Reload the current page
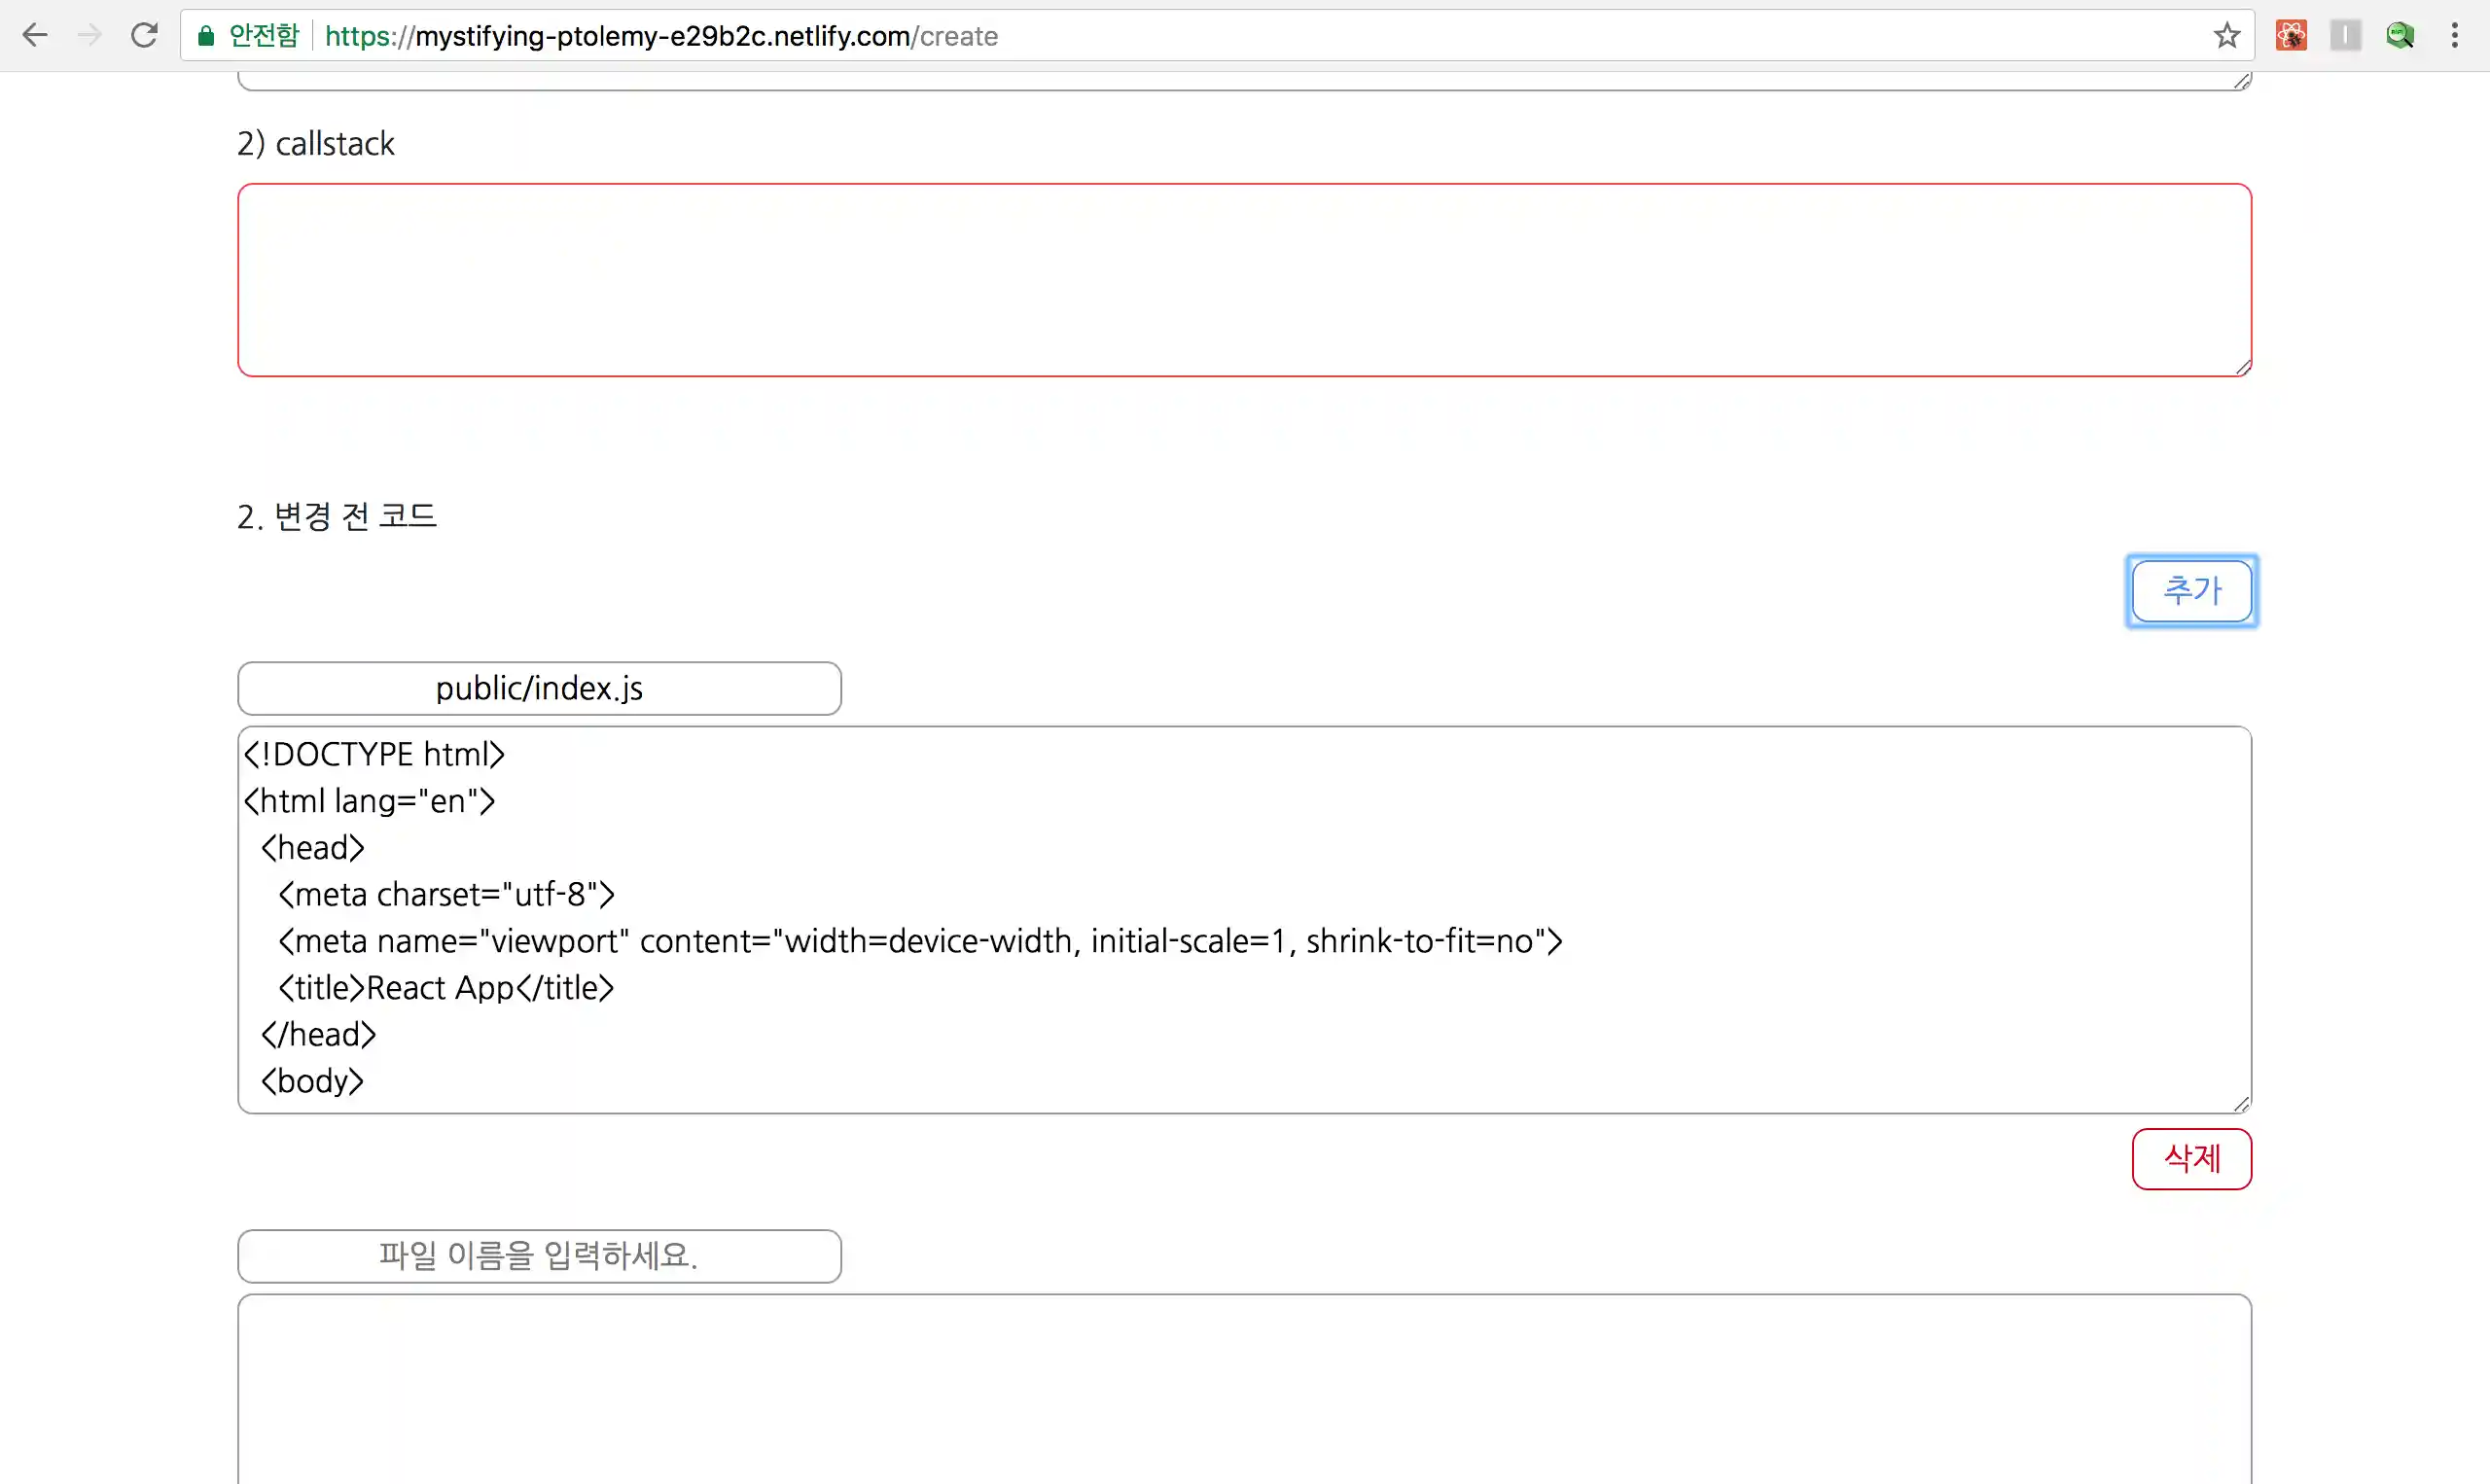The image size is (2490, 1484). (144, 35)
